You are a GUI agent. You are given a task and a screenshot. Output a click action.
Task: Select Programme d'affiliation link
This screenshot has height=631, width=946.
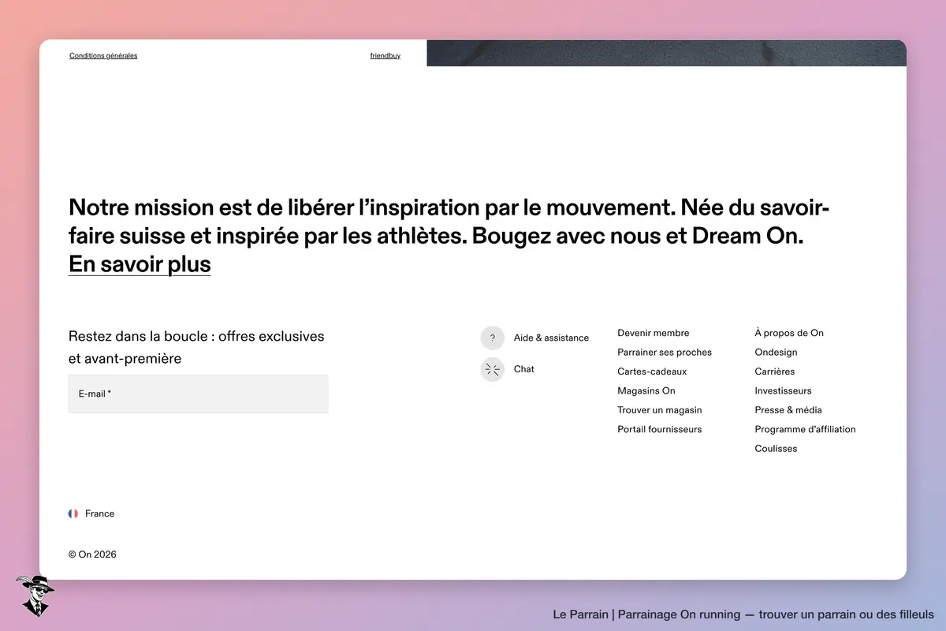(805, 430)
